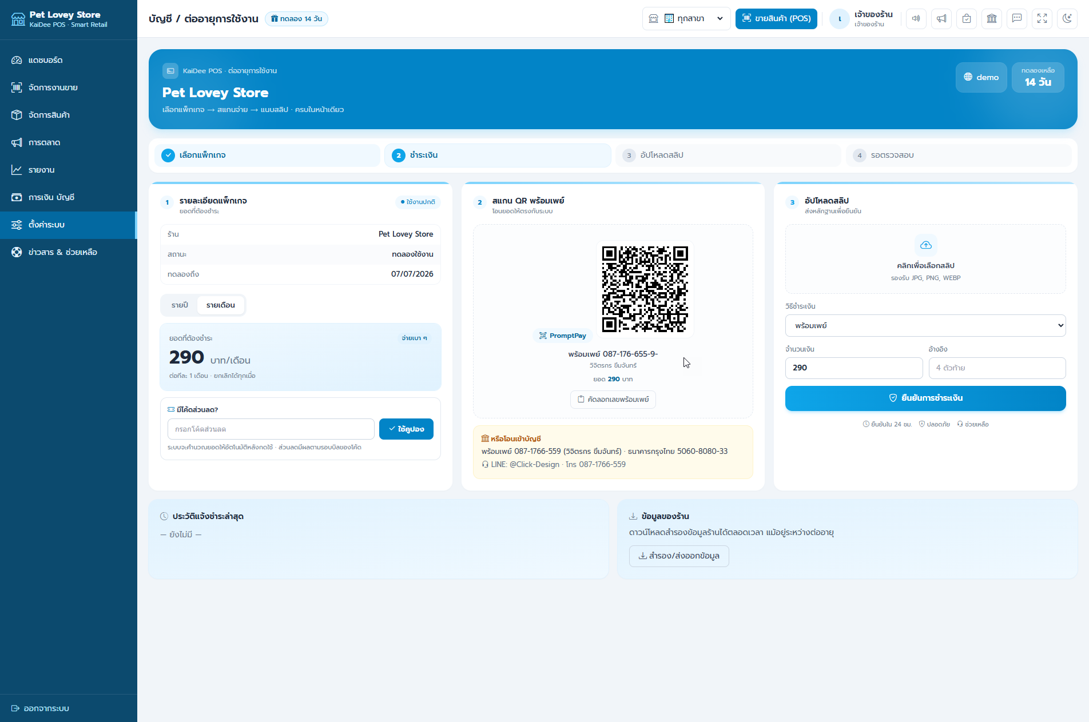This screenshot has width=1089, height=722.
Task: Click the shopping bag icon in header
Action: [x=967, y=19]
